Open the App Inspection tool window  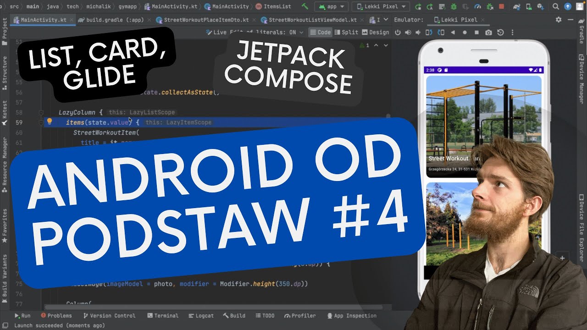352,316
